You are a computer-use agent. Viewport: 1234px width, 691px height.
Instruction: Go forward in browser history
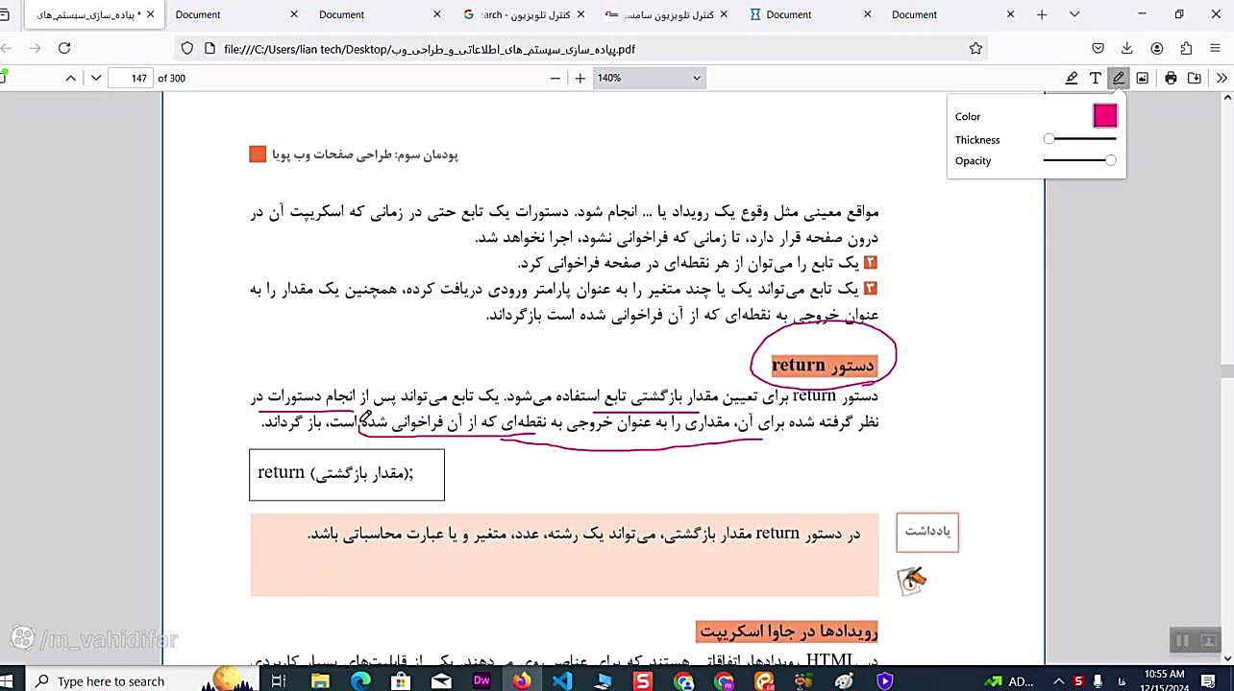[x=36, y=48]
